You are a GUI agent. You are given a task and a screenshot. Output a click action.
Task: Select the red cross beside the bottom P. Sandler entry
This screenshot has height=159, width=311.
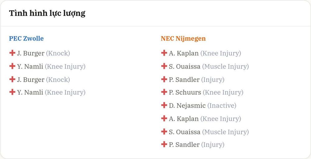(x=164, y=144)
